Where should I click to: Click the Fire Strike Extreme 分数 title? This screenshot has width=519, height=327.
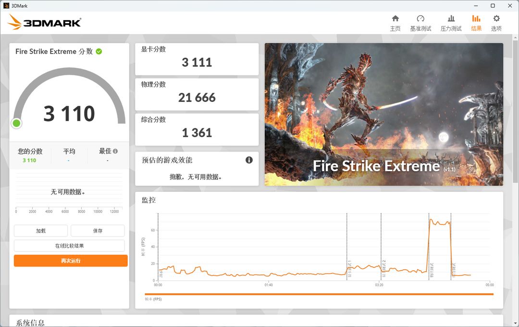tap(54, 51)
